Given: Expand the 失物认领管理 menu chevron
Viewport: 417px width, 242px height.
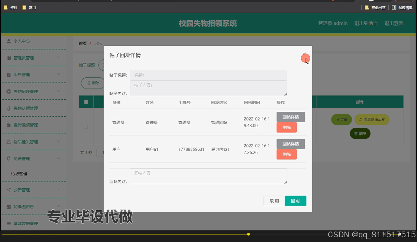Looking at the screenshot, I should tap(58, 108).
